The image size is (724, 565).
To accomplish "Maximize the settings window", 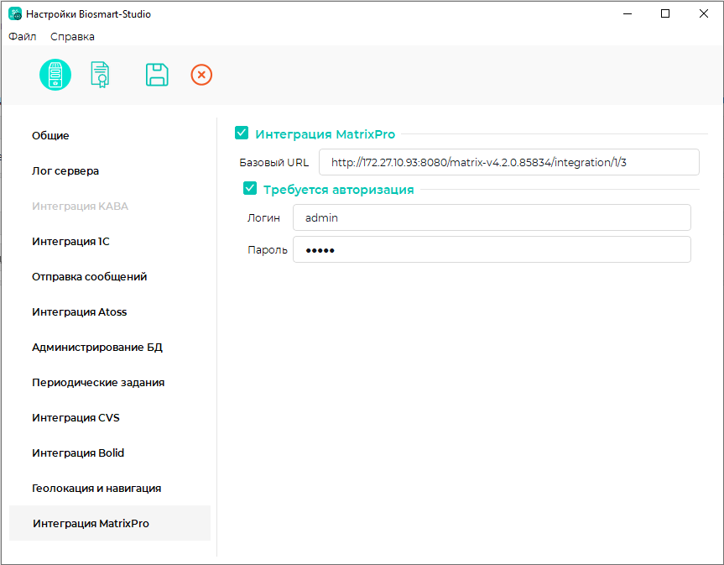I will 665,14.
